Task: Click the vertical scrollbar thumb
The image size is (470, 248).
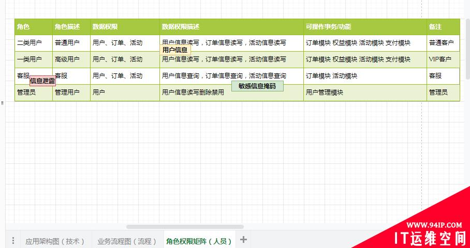Action: (x=468, y=49)
